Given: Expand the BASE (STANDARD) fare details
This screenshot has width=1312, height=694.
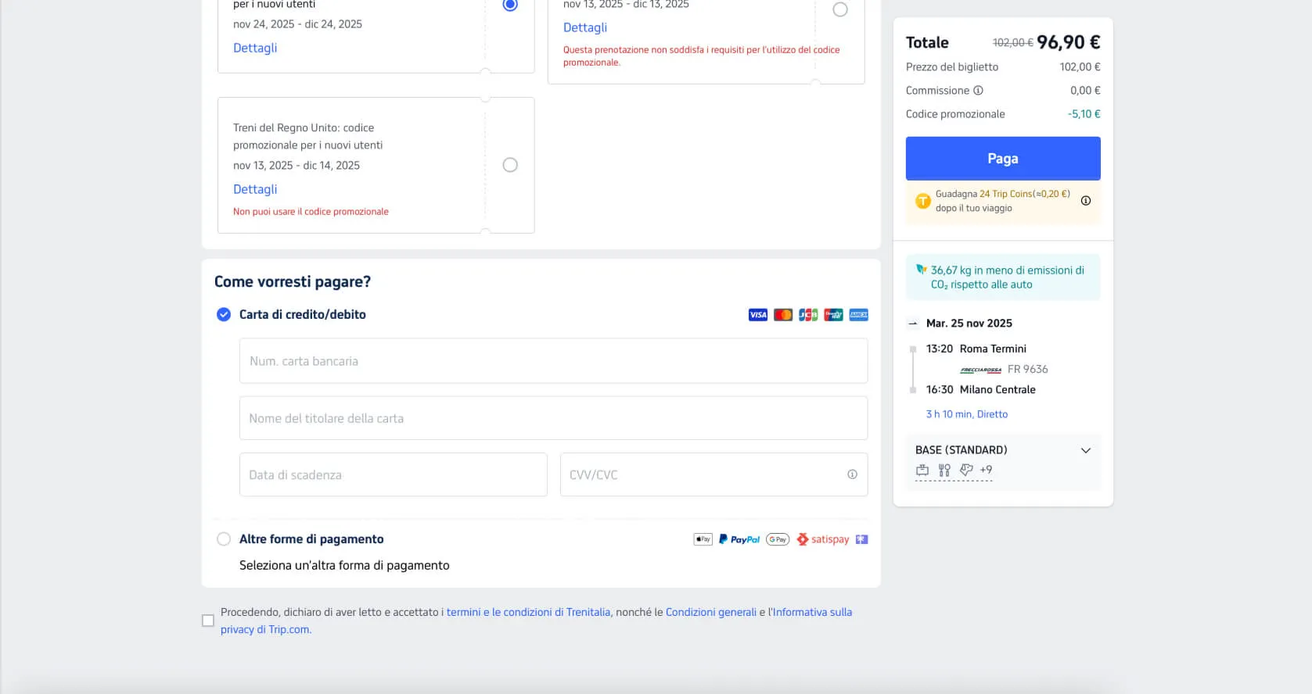Looking at the screenshot, I should pos(1086,450).
